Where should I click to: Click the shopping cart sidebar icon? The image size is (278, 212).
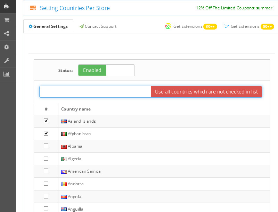pos(7,20)
